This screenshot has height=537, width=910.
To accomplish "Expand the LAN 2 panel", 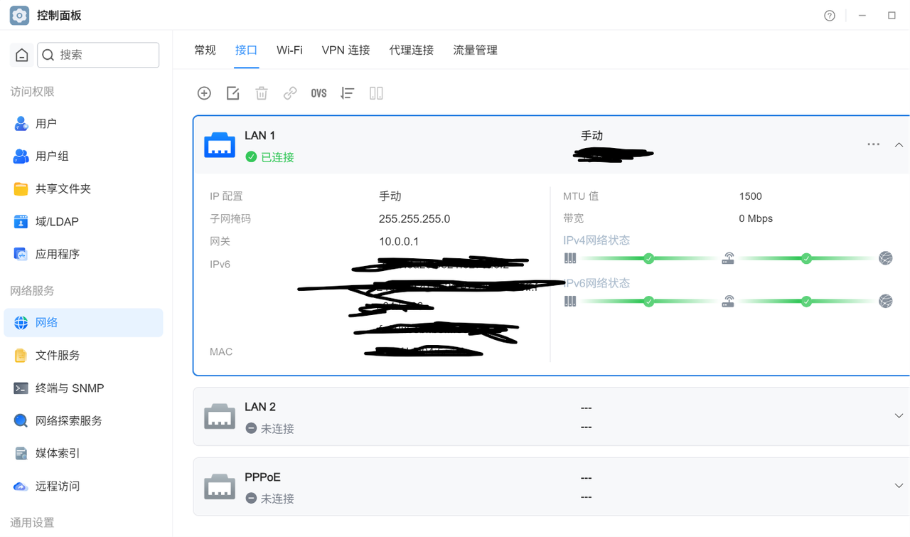I will [899, 416].
